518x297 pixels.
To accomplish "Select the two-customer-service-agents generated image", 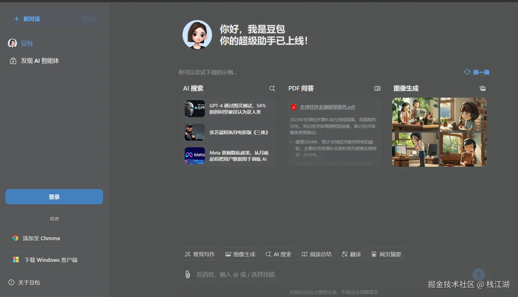I will tap(415, 115).
